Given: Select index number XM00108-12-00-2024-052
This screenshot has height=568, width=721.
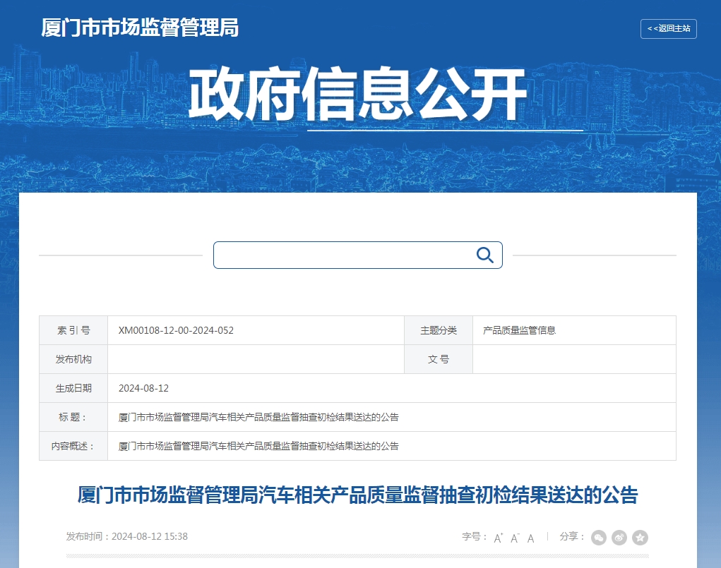Looking at the screenshot, I should click(x=176, y=330).
